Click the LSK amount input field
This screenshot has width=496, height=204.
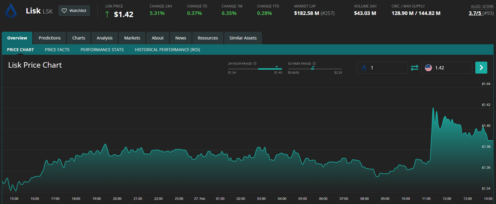(387, 68)
